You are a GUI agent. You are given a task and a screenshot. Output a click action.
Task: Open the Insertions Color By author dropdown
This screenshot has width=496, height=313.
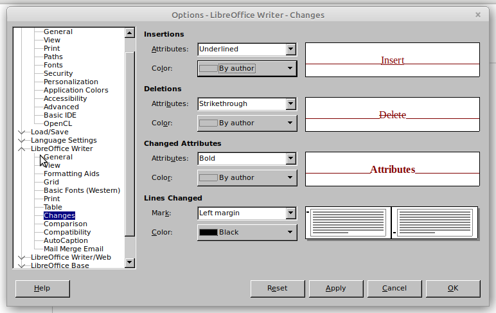(247, 69)
